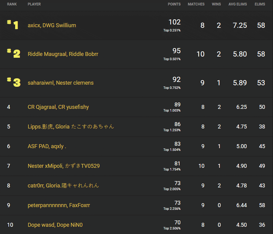Open Riddle Maugraal, Riddle Bobrr profile

[x=63, y=54]
